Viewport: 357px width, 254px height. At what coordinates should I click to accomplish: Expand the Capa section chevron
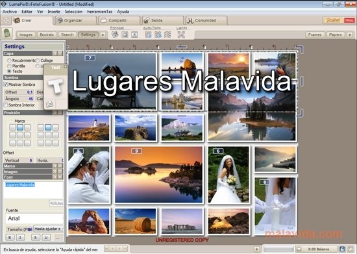pyautogui.click(x=55, y=53)
